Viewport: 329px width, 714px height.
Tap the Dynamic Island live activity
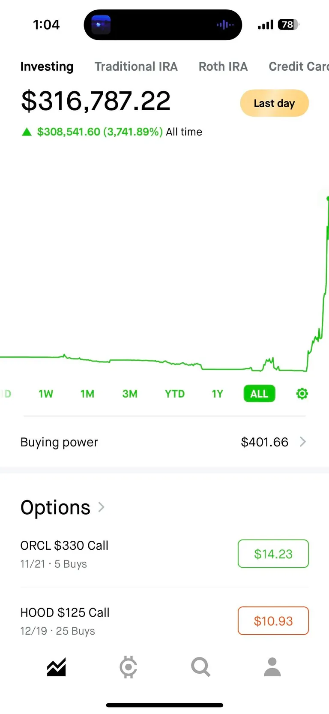(x=163, y=25)
